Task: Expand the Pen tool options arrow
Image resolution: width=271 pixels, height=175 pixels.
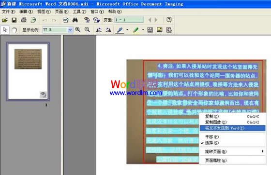Action: [127, 30]
